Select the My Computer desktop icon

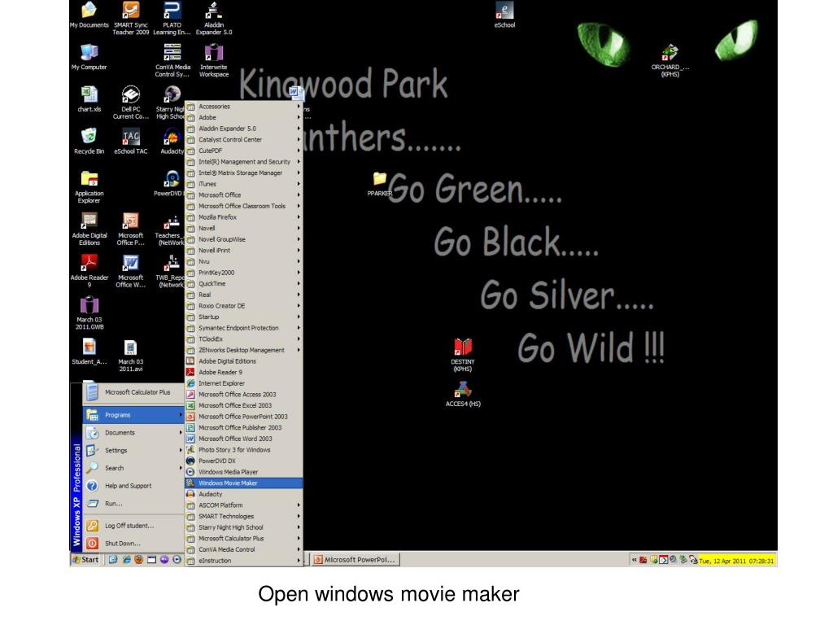89,57
